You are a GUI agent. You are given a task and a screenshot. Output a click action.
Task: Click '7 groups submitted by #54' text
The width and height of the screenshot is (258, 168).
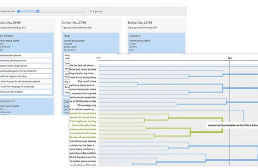coord(143,28)
